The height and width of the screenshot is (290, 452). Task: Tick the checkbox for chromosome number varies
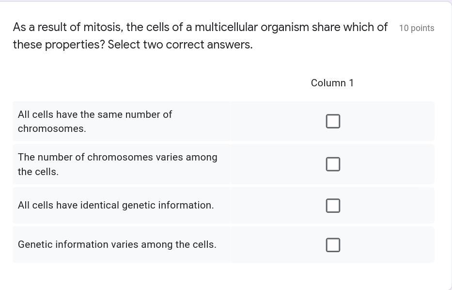coord(333,164)
